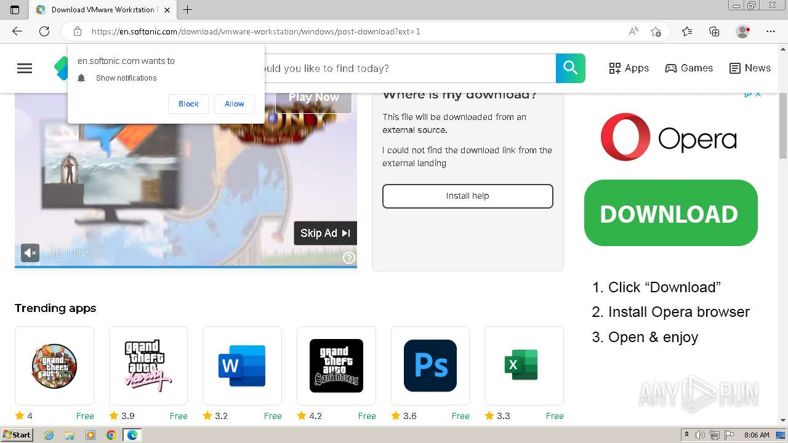Click the search magnifier button

pos(571,68)
